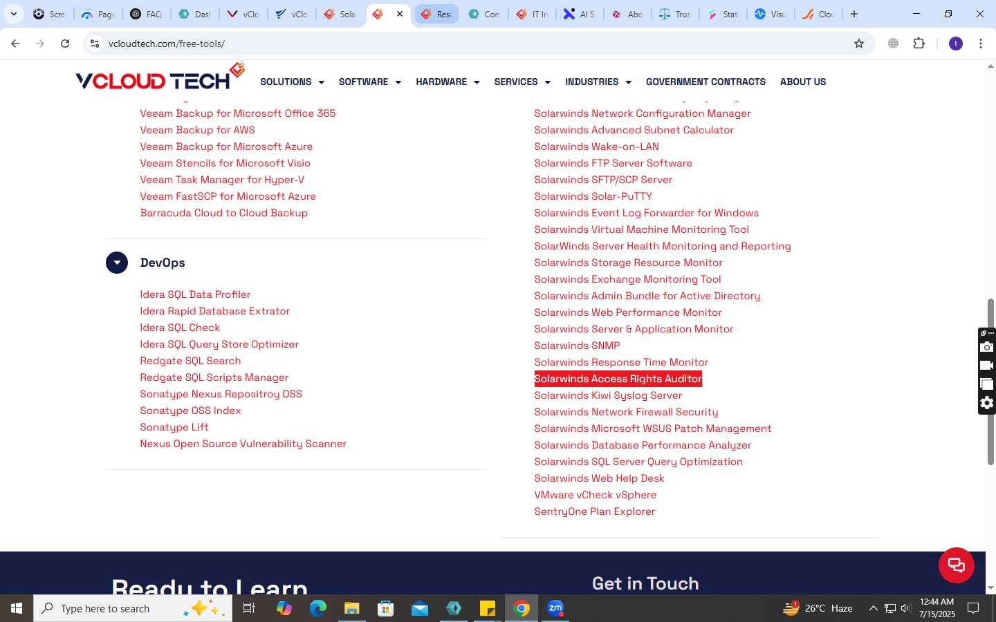This screenshot has height=622, width=996.
Task: Open Redgate SQL Search link
Action: 190,361
